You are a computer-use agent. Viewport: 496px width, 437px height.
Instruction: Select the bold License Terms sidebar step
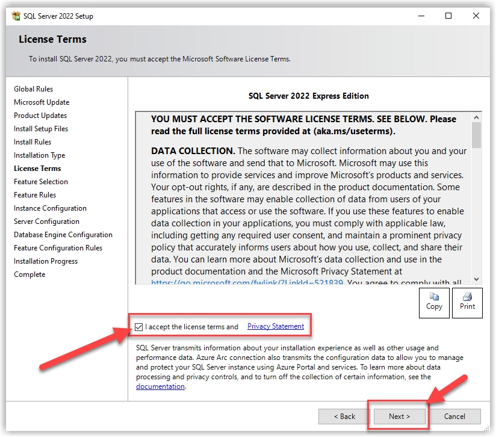tap(37, 169)
